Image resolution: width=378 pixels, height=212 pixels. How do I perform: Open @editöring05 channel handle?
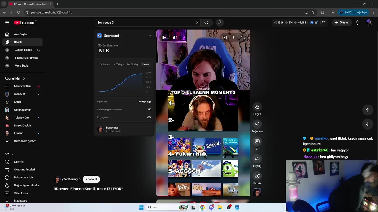[71, 179]
